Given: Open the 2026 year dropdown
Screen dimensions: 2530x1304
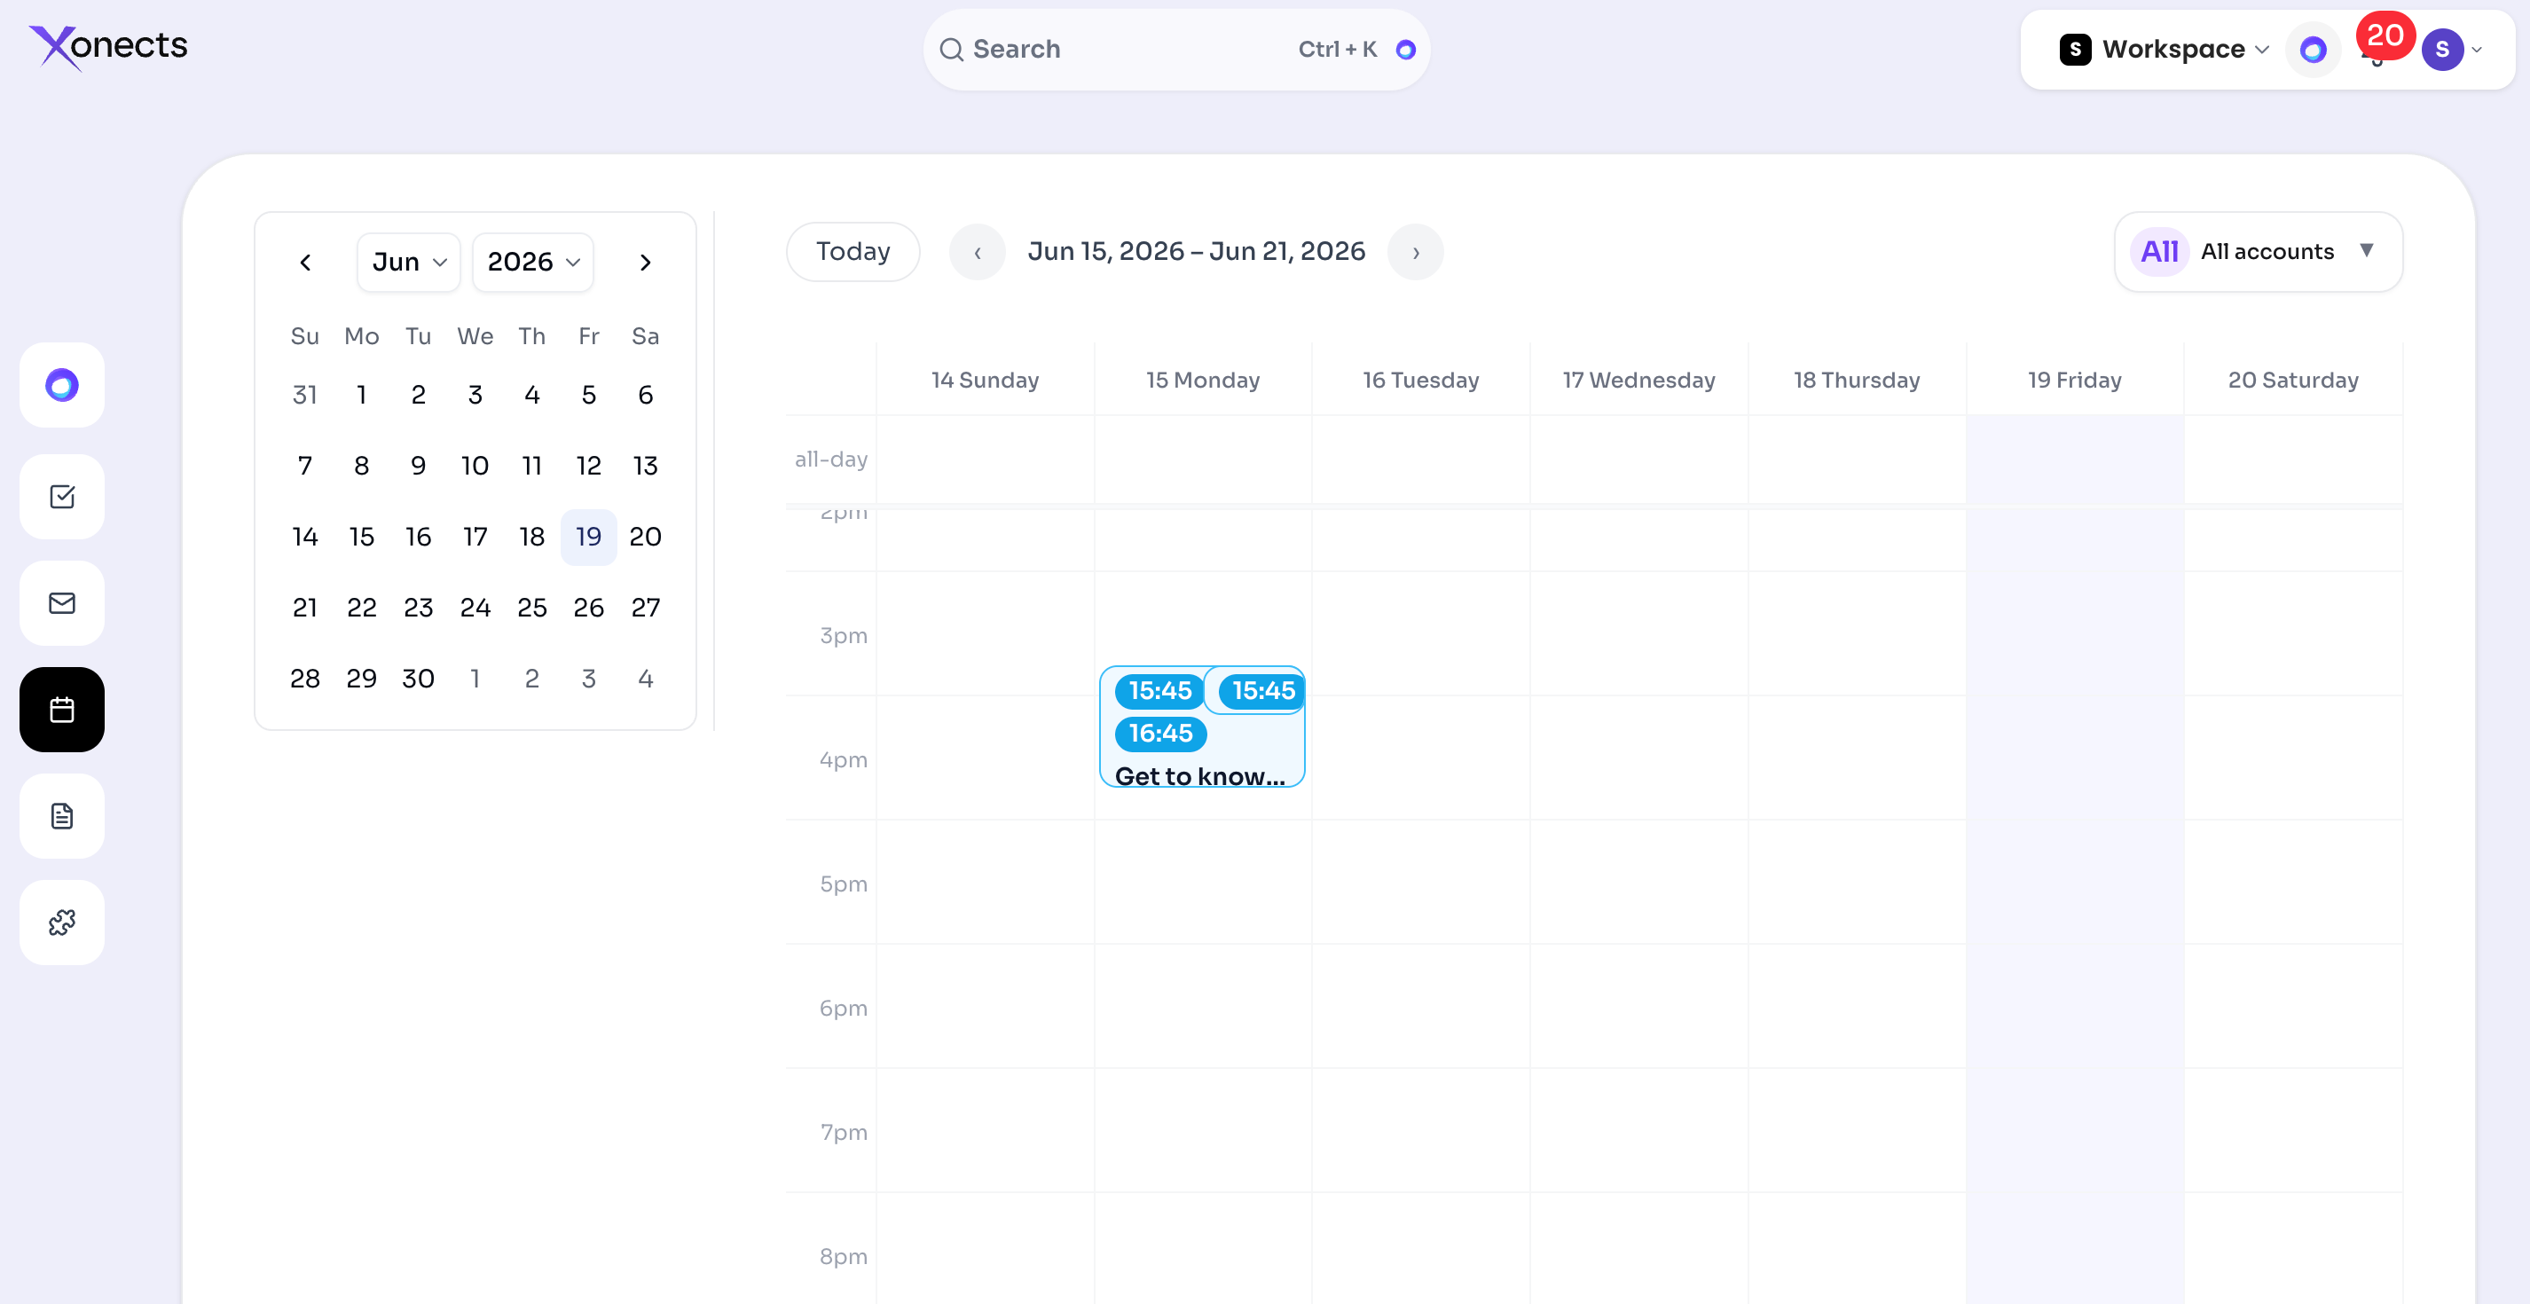Looking at the screenshot, I should click(533, 263).
